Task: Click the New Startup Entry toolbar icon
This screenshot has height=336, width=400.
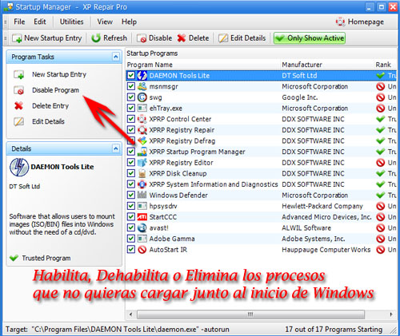Action: [x=17, y=38]
